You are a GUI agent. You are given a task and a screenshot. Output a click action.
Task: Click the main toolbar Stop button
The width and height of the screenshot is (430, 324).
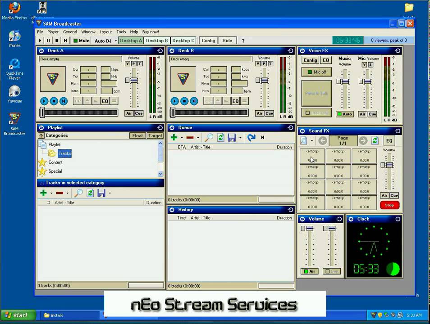(57, 40)
